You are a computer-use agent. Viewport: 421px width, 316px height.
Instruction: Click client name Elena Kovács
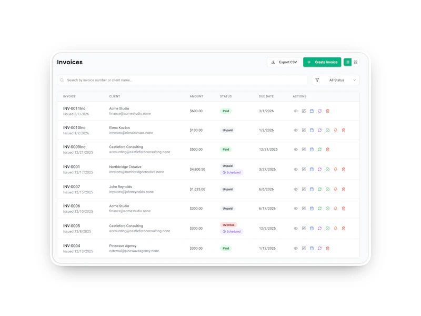coord(119,127)
